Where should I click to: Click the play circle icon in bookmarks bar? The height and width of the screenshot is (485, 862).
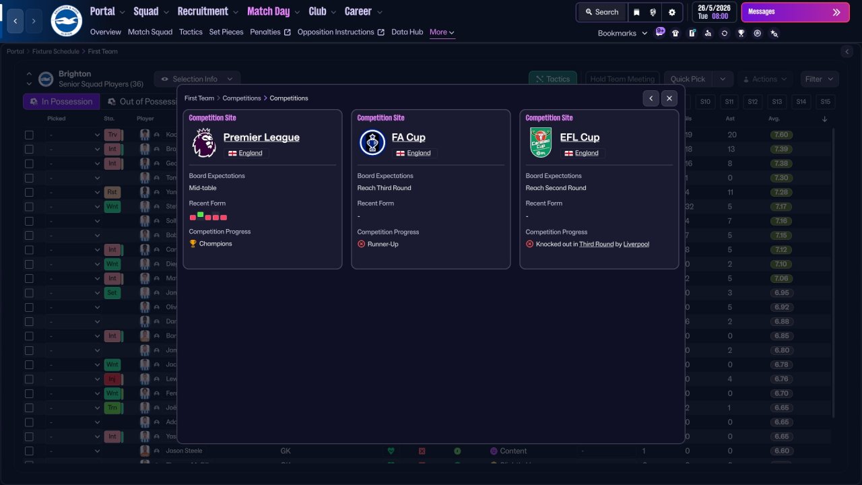coord(758,33)
